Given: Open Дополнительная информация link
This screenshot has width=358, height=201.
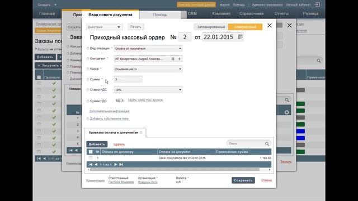Looking at the screenshot, I should coord(110,111).
